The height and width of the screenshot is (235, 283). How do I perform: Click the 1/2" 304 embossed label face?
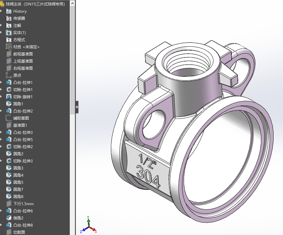[148, 170]
